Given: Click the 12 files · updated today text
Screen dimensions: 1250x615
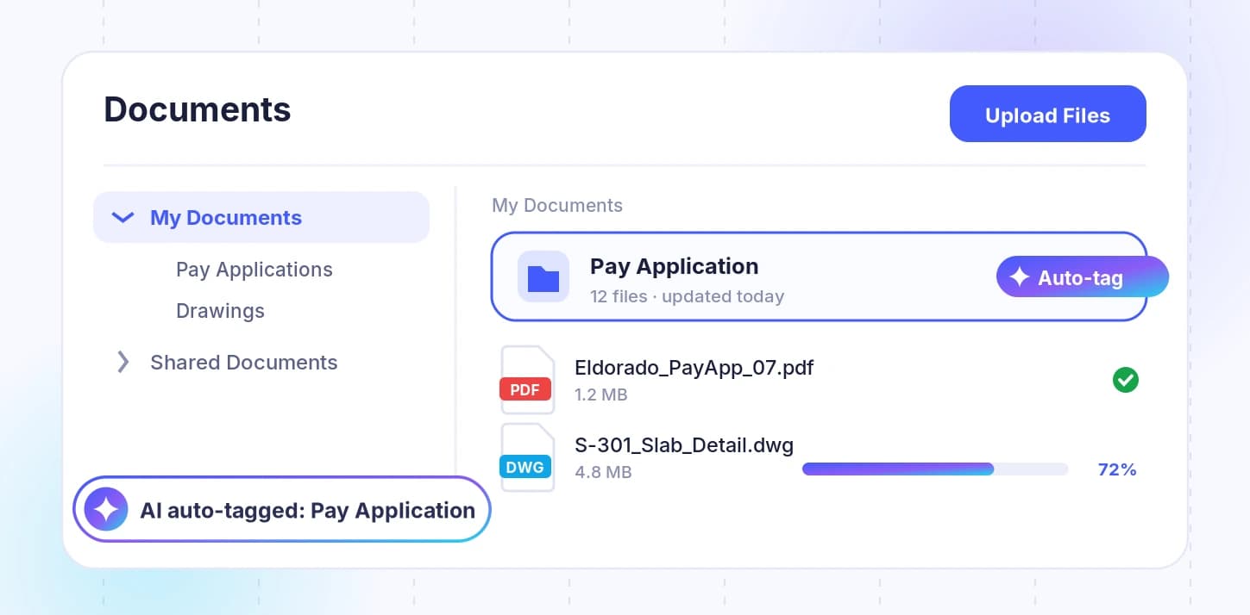Looking at the screenshot, I should [688, 296].
